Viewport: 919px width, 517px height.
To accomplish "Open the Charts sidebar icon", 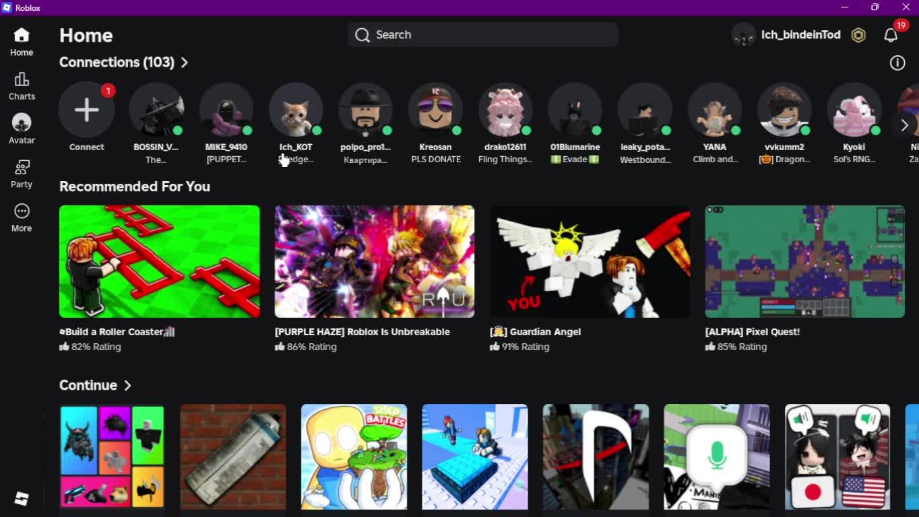I will [22, 79].
